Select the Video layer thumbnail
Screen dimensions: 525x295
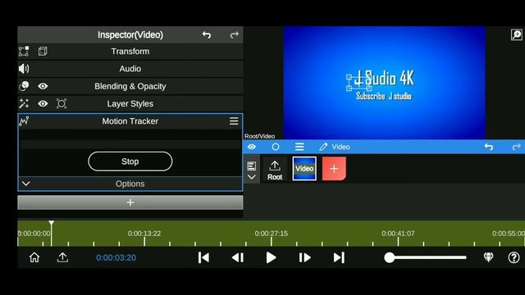pos(304,169)
